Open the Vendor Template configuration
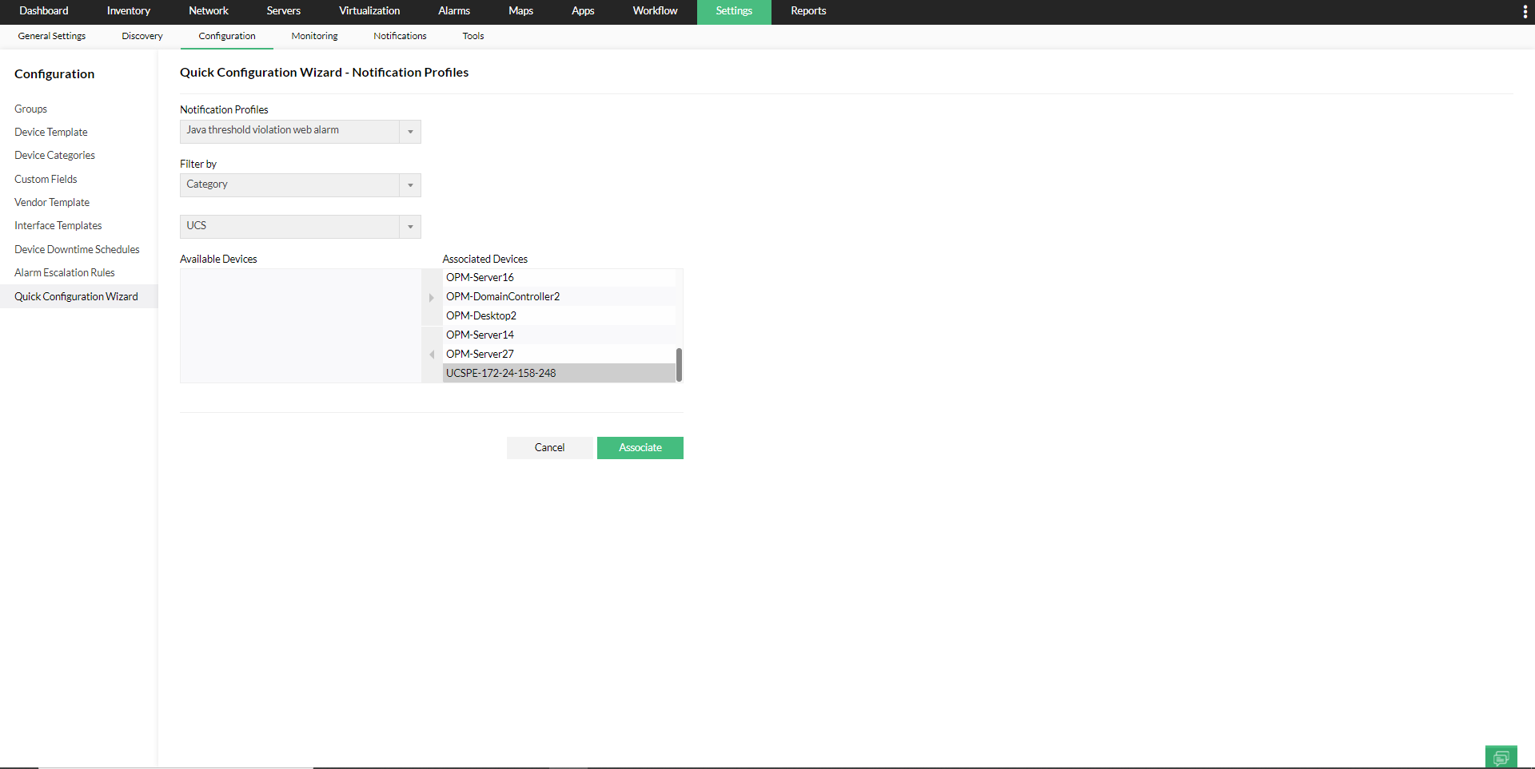This screenshot has width=1535, height=769. (51, 202)
